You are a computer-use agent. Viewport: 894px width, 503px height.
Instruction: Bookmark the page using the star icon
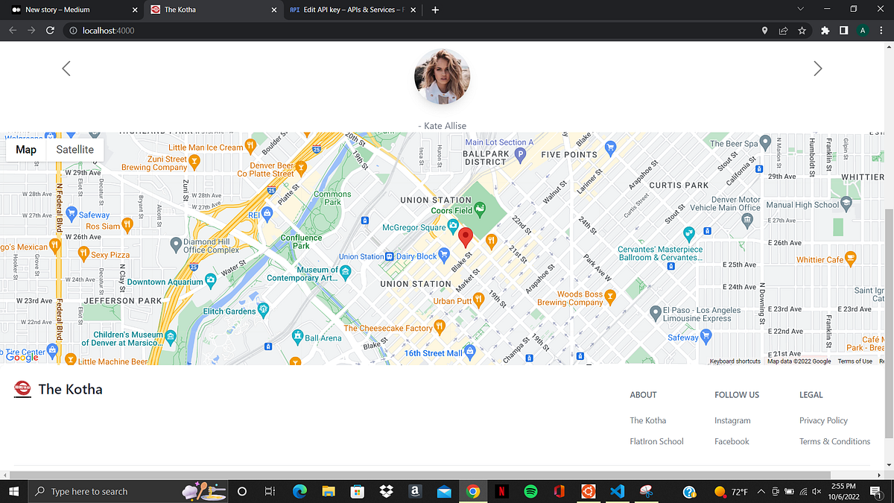point(801,31)
